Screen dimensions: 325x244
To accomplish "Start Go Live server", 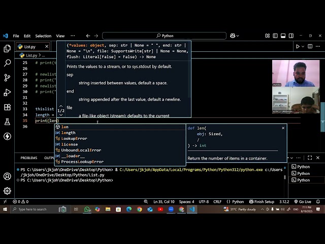I will click(x=303, y=202).
